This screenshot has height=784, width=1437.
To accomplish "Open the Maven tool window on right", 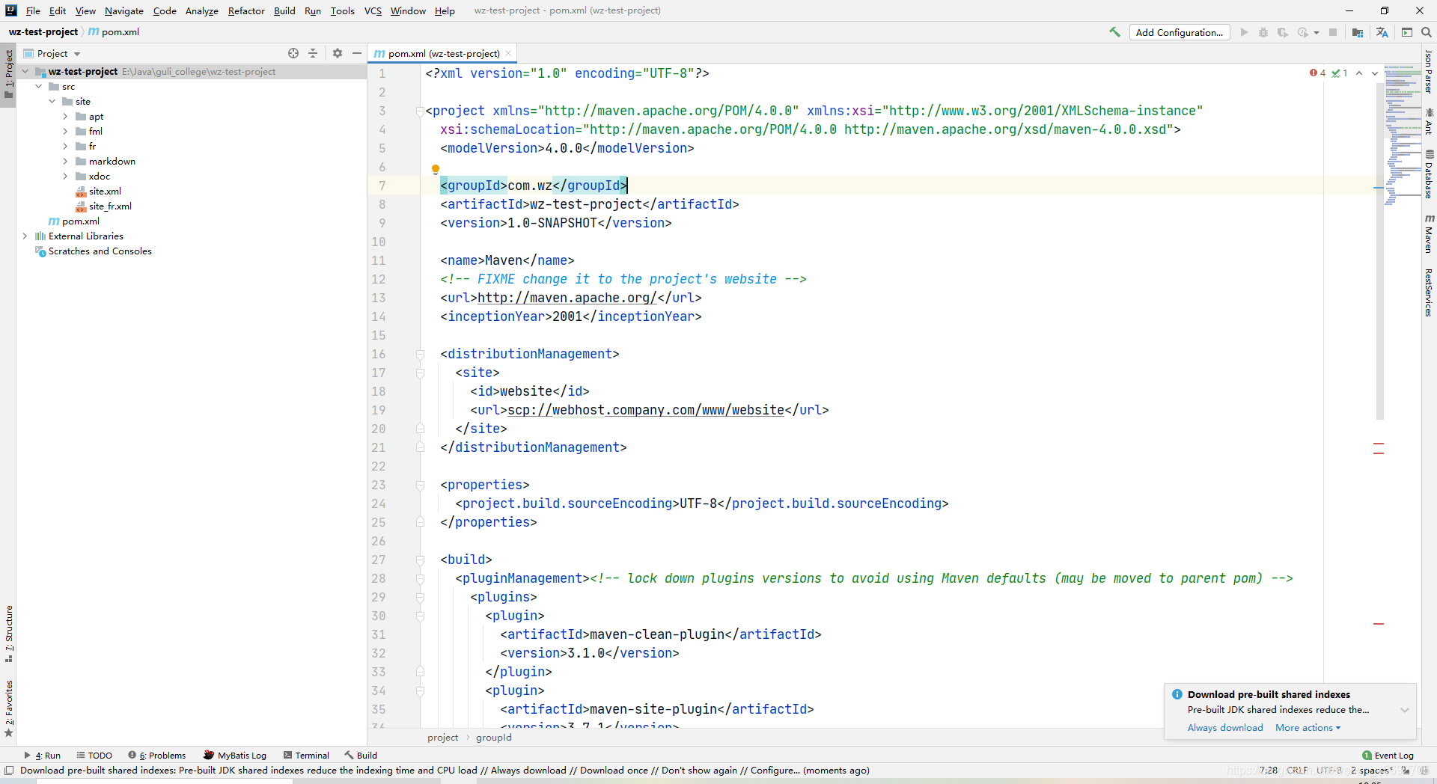I will coord(1429,233).
